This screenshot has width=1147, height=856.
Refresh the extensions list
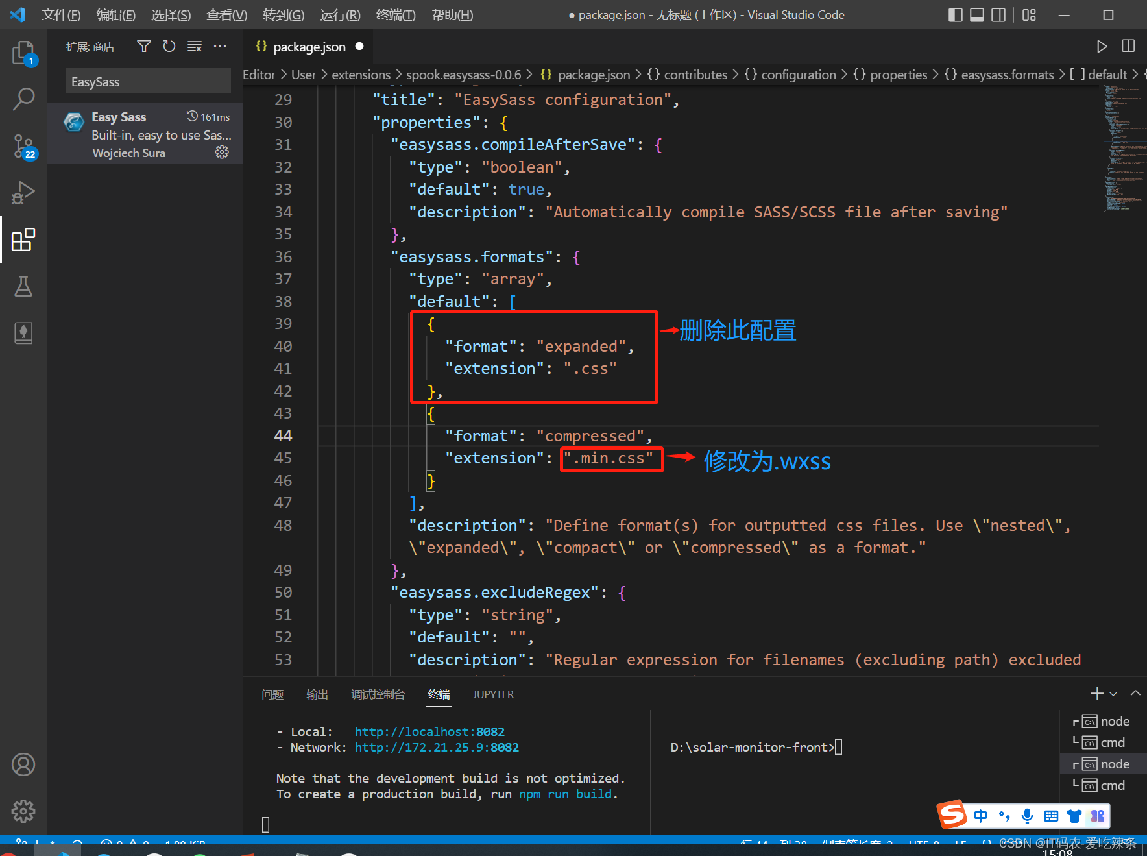(x=169, y=46)
